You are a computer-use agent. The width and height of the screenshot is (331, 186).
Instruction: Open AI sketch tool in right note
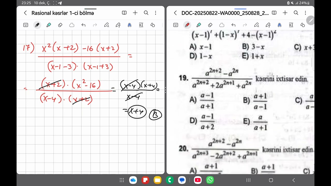(x=256, y=25)
